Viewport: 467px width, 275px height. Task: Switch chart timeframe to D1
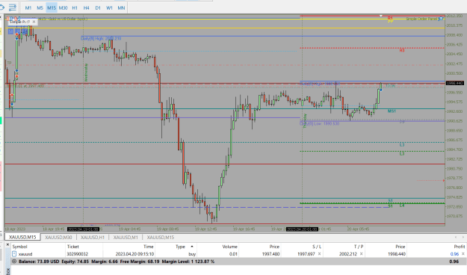click(x=98, y=7)
